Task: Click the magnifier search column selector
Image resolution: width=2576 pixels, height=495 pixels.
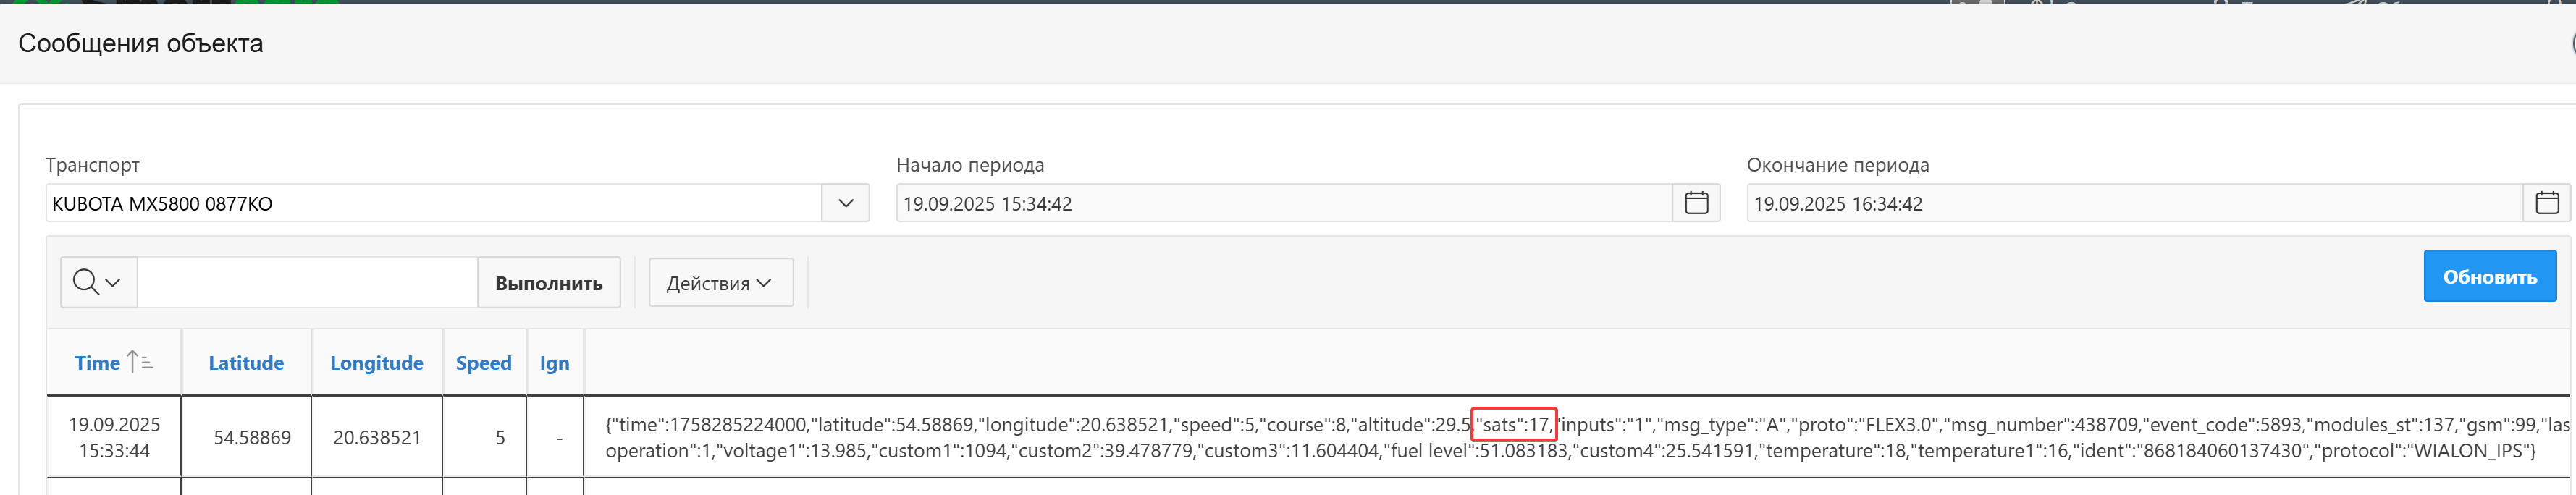Action: coord(98,283)
